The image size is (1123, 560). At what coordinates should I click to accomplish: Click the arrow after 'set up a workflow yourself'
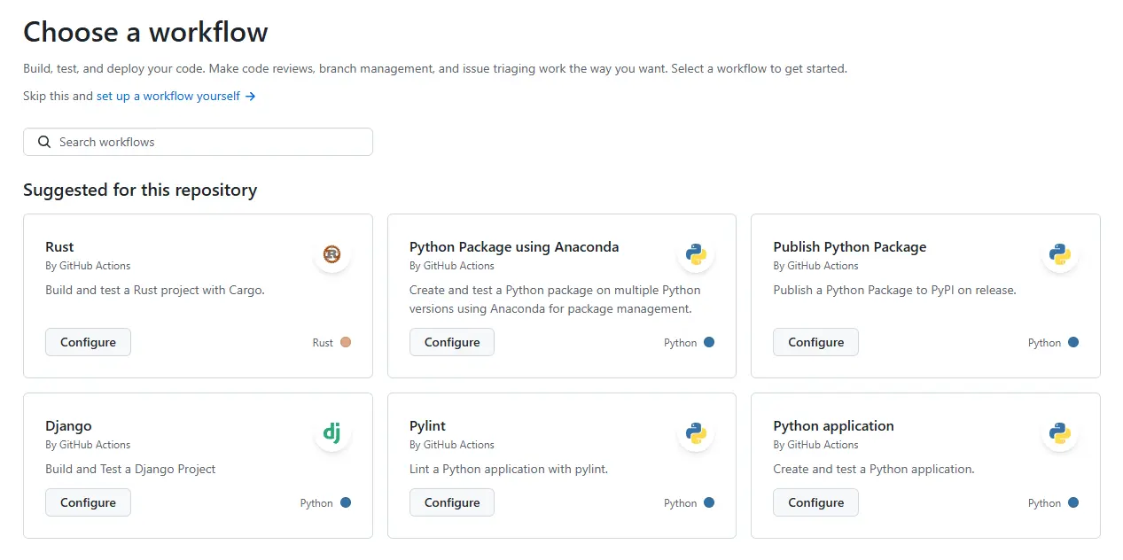[x=251, y=96]
